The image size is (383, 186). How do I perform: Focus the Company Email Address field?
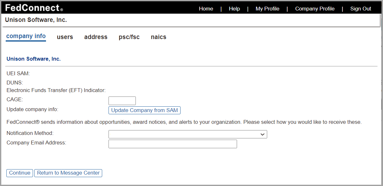173,144
